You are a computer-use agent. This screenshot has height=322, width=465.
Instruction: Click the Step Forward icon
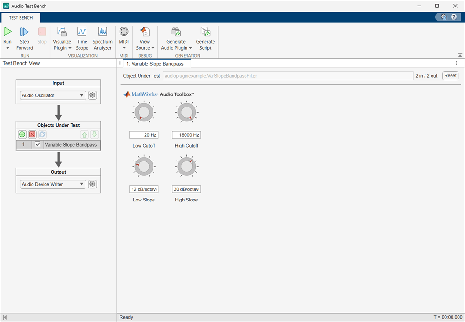pyautogui.click(x=24, y=32)
